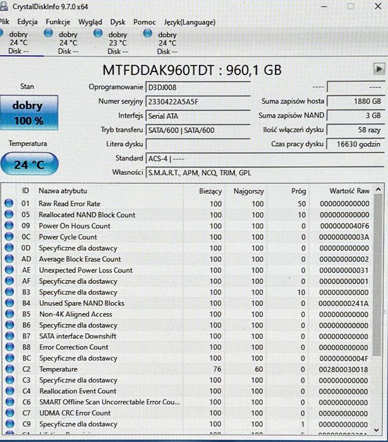Click the next disk arrow button
This screenshot has width=388, height=442.
[x=379, y=69]
